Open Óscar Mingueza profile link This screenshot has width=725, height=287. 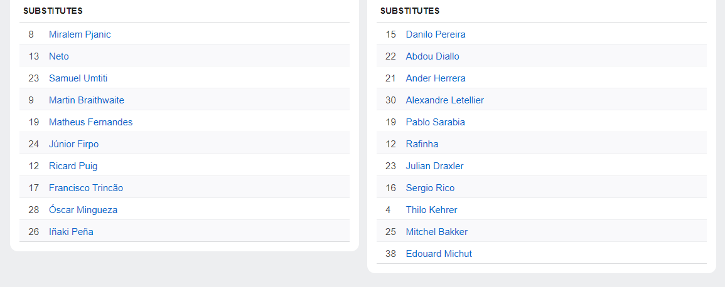point(83,210)
